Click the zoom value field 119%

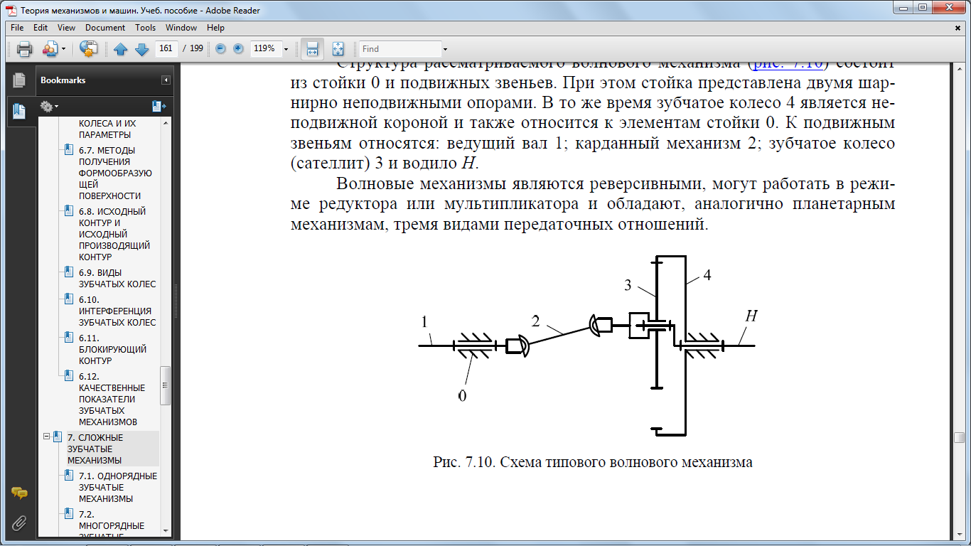coord(264,49)
